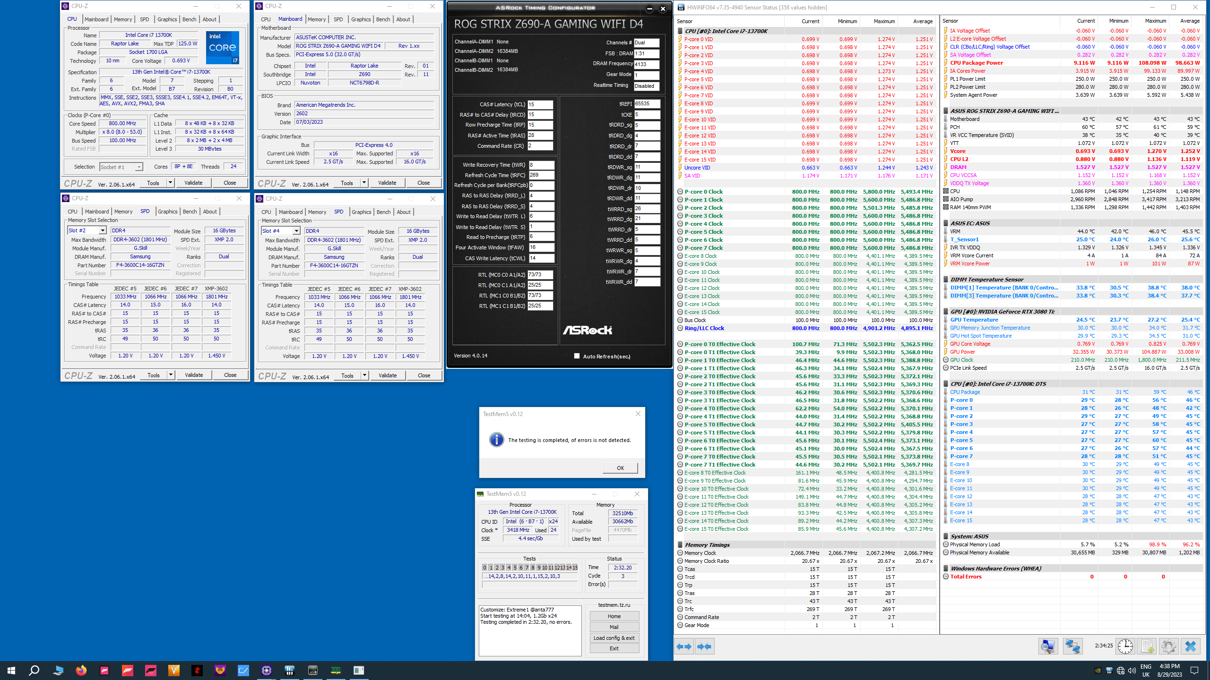Open volume speaker icon in tray
Screen dimensions: 1210x680
1132,671
